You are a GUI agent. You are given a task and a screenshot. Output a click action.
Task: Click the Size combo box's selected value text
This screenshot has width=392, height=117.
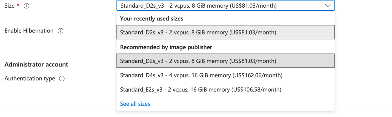coord(199,6)
